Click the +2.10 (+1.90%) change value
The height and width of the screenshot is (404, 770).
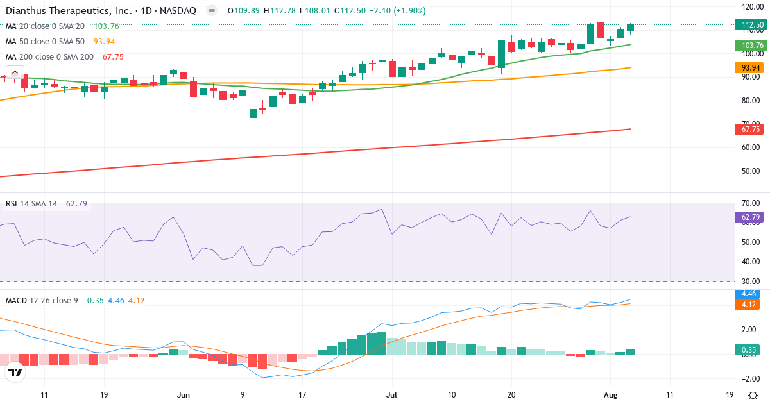(x=397, y=11)
